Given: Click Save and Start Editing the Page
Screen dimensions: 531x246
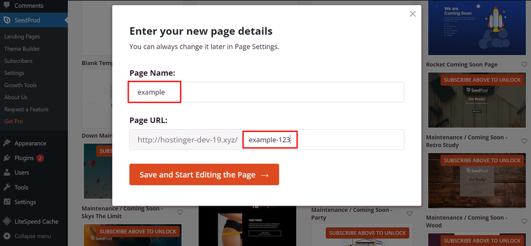Looking at the screenshot, I should tap(204, 174).
